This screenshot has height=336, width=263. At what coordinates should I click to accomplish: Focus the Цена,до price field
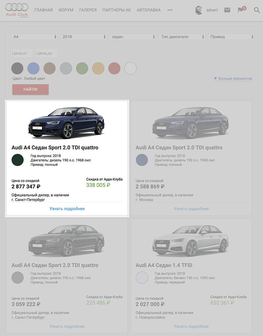point(46,53)
